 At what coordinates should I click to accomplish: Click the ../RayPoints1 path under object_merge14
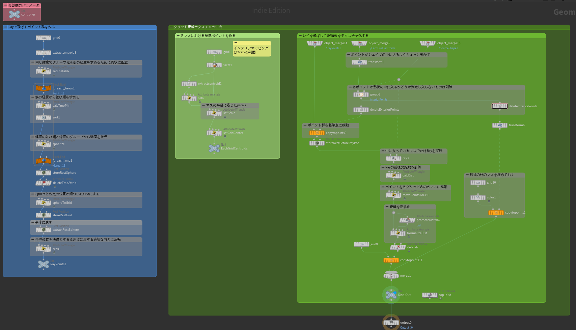click(333, 48)
